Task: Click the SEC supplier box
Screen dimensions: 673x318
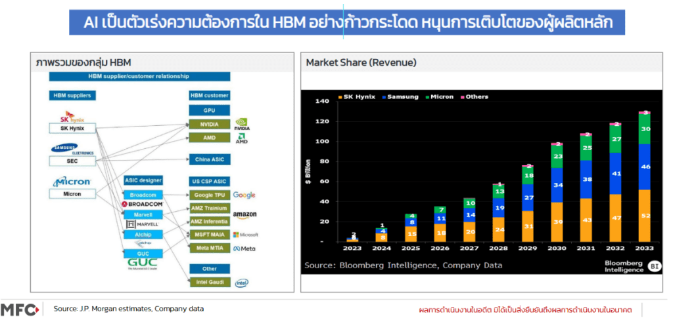Action: [x=72, y=161]
